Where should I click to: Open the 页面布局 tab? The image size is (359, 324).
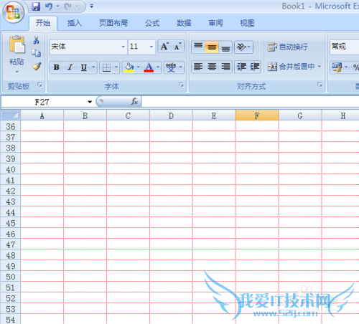(113, 23)
